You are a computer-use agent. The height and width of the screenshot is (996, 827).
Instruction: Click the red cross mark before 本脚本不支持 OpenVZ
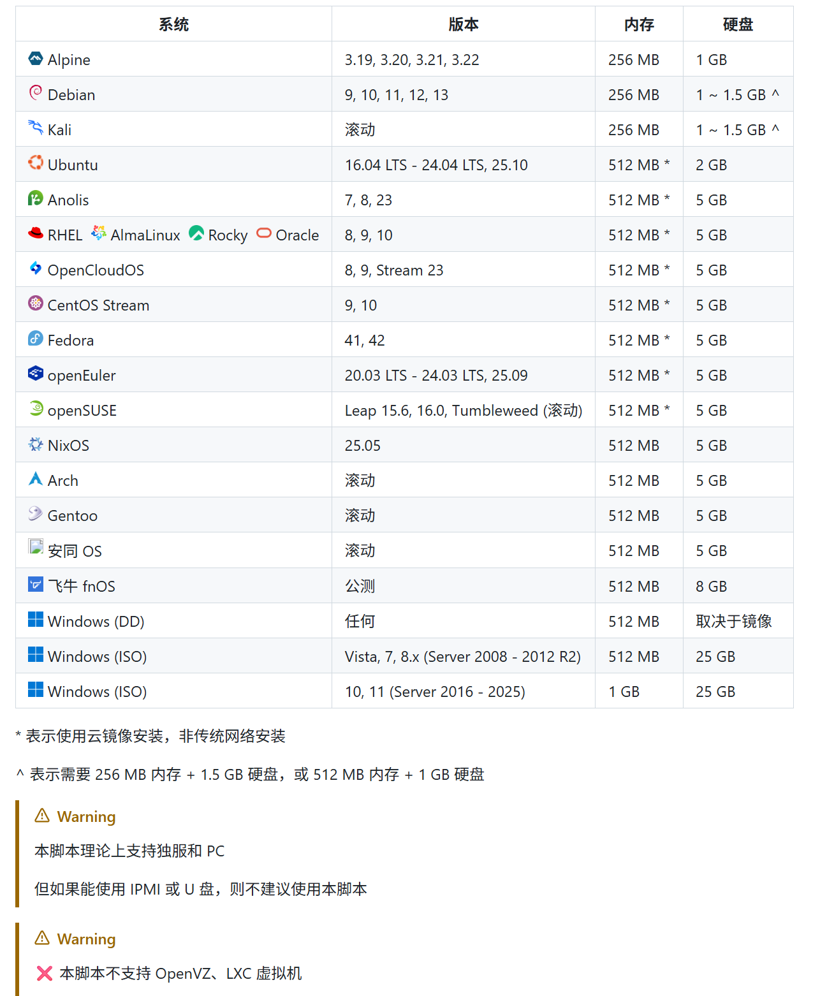(45, 973)
